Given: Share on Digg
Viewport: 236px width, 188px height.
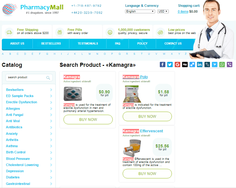Looking at the screenshot, I should [x=185, y=65].
